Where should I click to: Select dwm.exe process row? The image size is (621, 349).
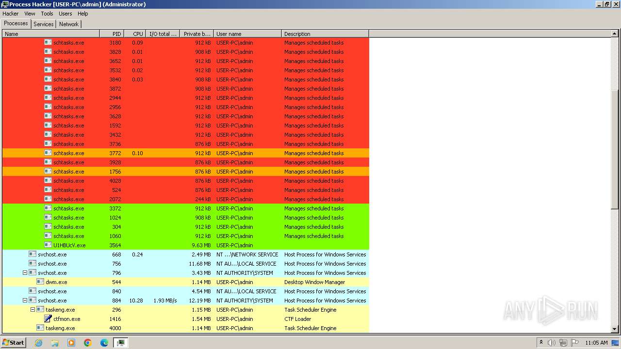pyautogui.click(x=185, y=282)
